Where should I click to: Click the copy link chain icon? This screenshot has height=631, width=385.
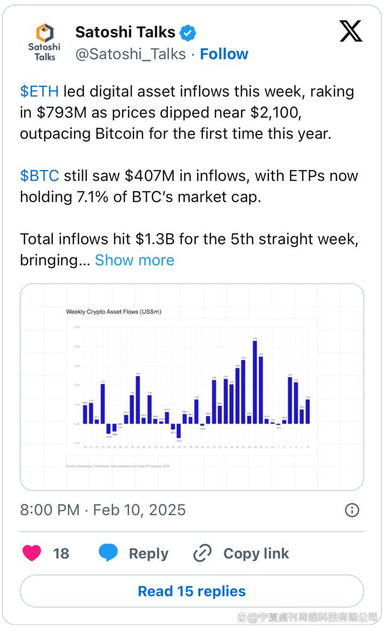pyautogui.click(x=203, y=553)
